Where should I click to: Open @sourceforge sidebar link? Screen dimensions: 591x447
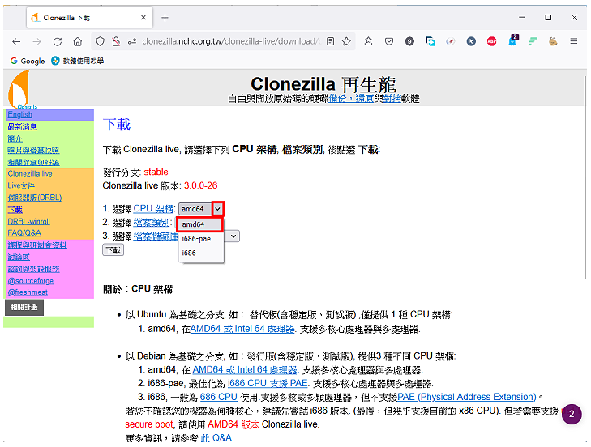[x=31, y=280]
